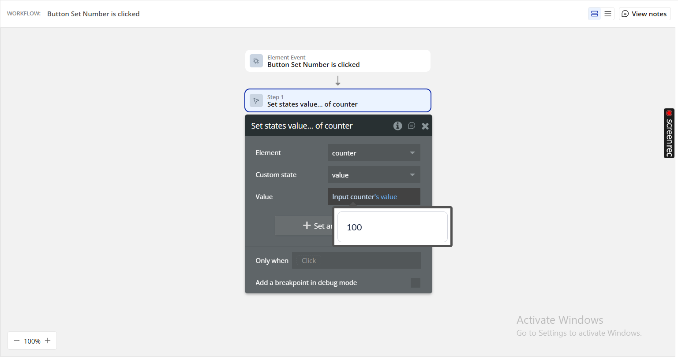Image resolution: width=678 pixels, height=359 pixels.
Task: Switch to the card layout view icon
Action: tap(595, 14)
